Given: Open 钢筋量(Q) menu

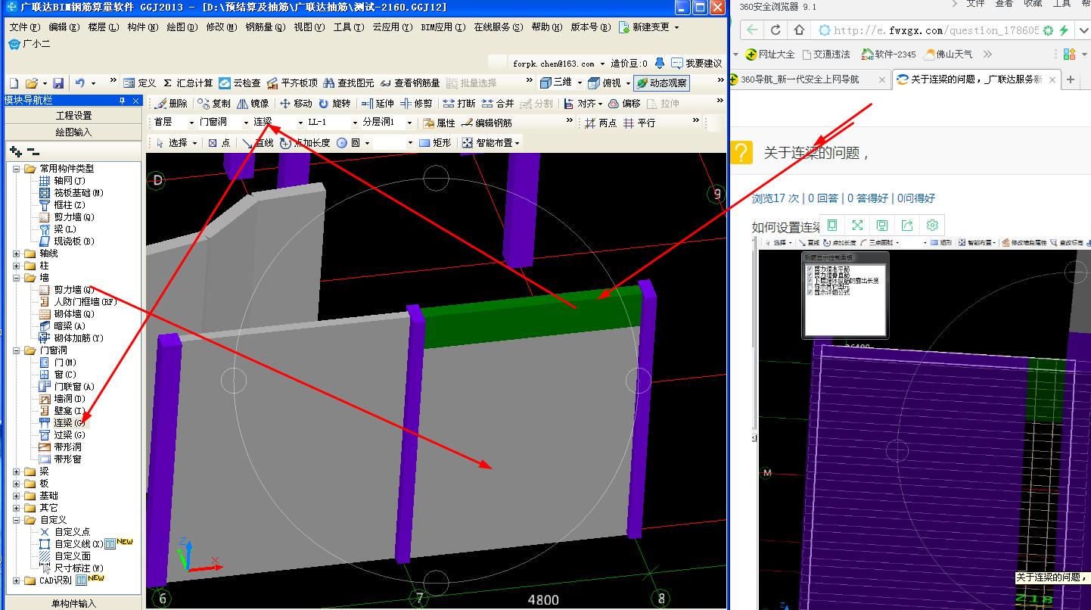Looking at the screenshot, I should (x=265, y=27).
